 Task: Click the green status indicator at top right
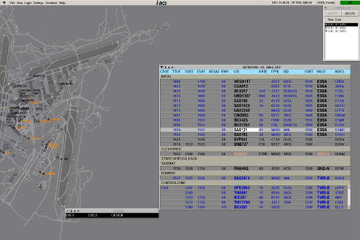click(350, 2)
